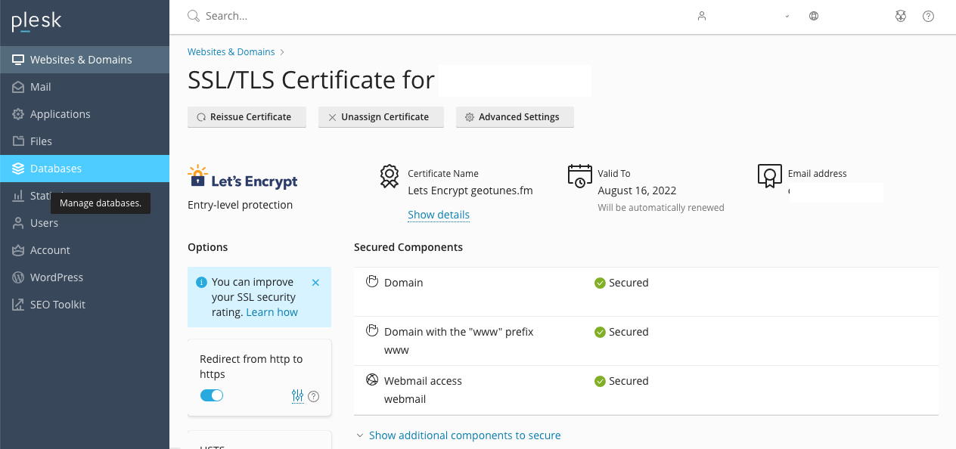Image resolution: width=956 pixels, height=449 pixels.
Task: Click the Webmail access icon
Action: pos(372,380)
